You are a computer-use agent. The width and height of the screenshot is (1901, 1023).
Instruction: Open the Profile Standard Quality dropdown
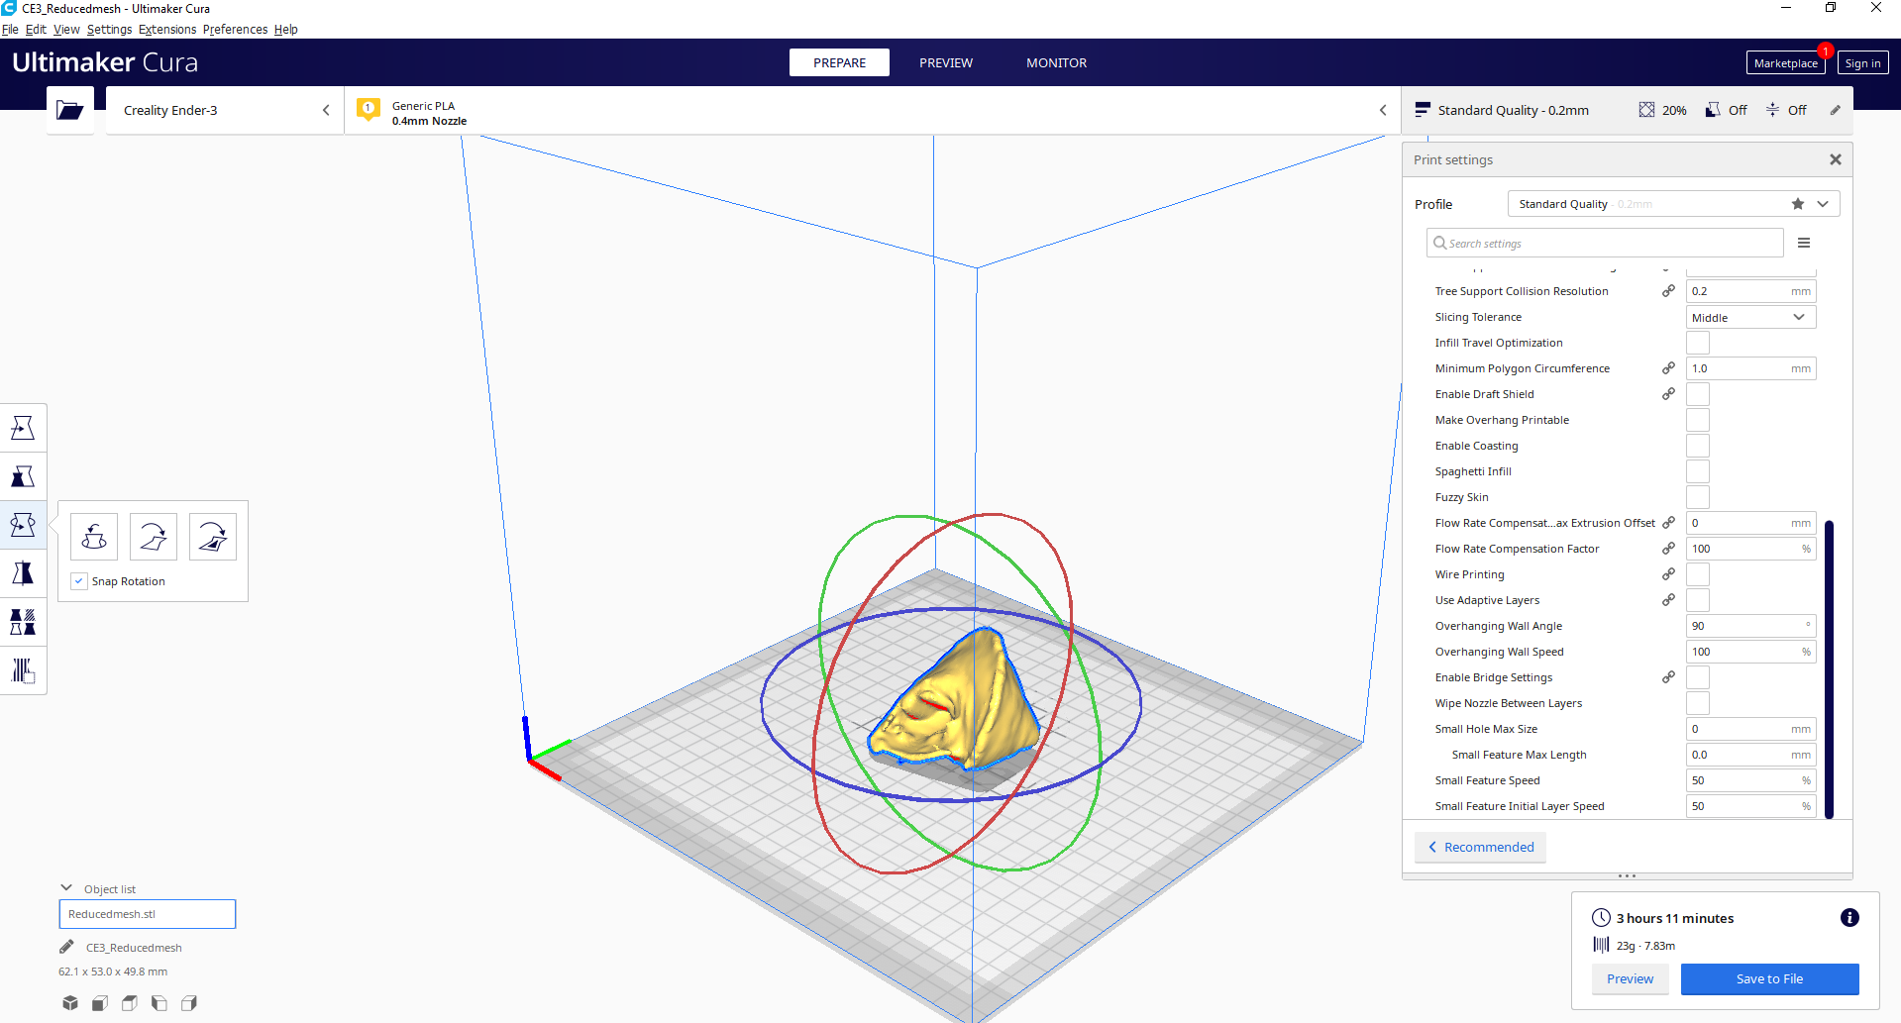(1673, 204)
